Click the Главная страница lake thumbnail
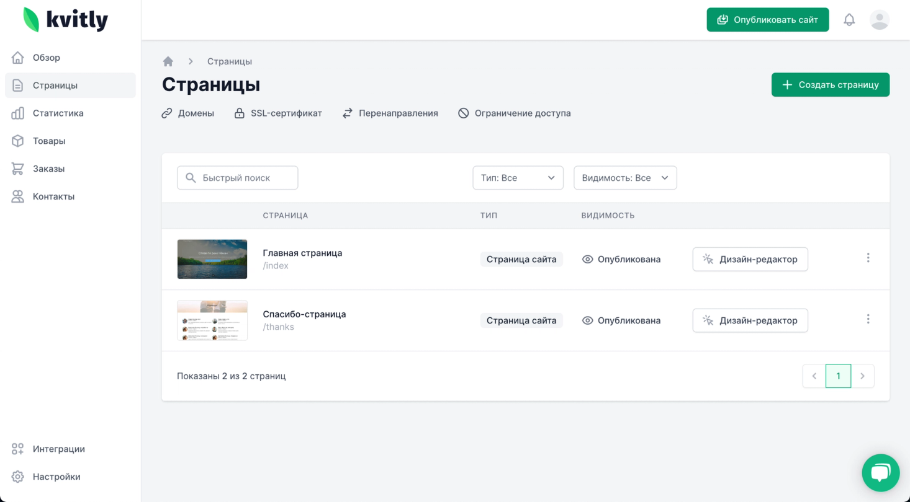 (x=212, y=259)
